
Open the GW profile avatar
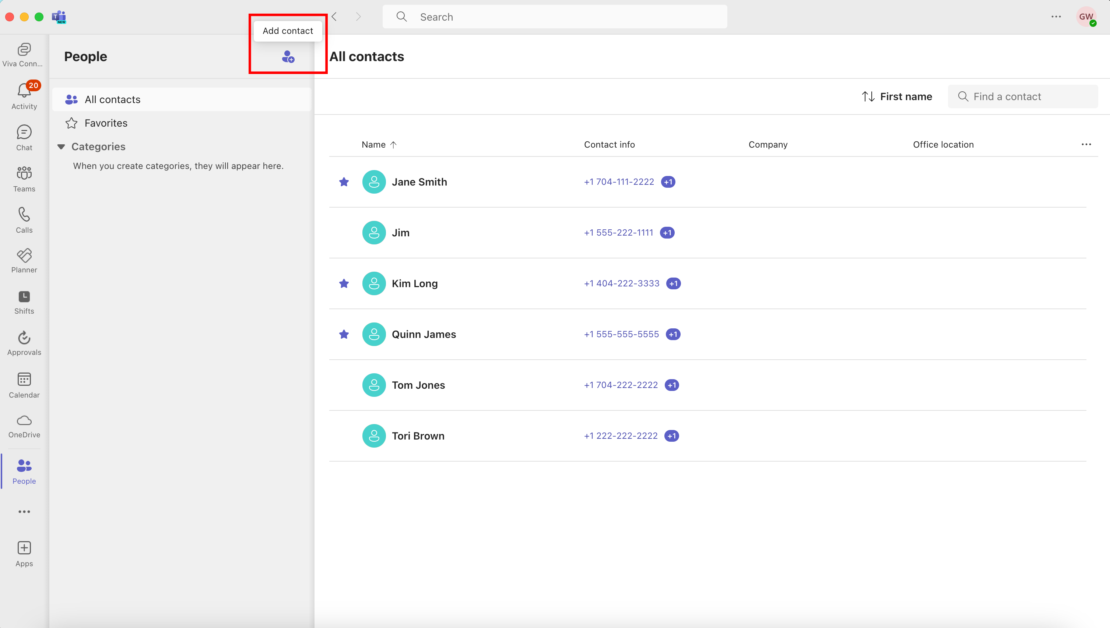[1086, 17]
